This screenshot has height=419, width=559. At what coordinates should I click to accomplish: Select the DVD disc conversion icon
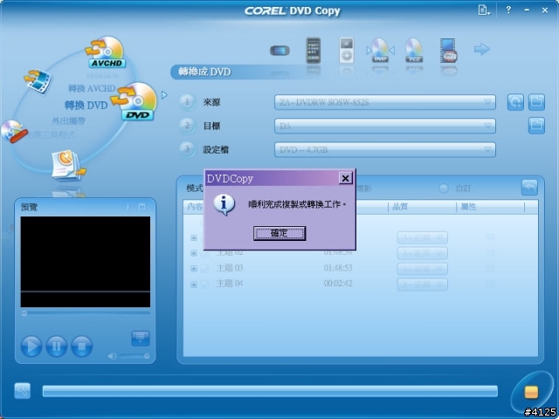135,101
